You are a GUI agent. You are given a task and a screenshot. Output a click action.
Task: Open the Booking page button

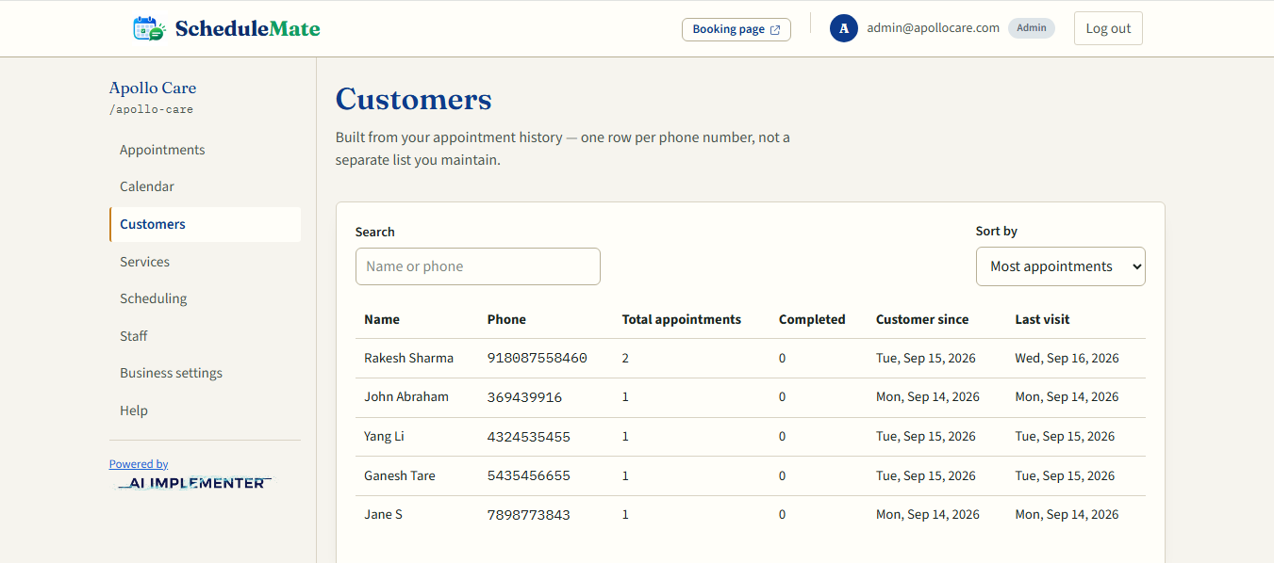click(x=736, y=29)
